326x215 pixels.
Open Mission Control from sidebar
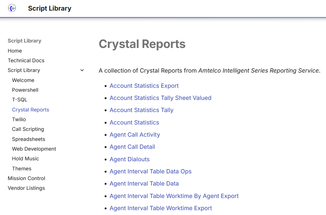click(26, 178)
